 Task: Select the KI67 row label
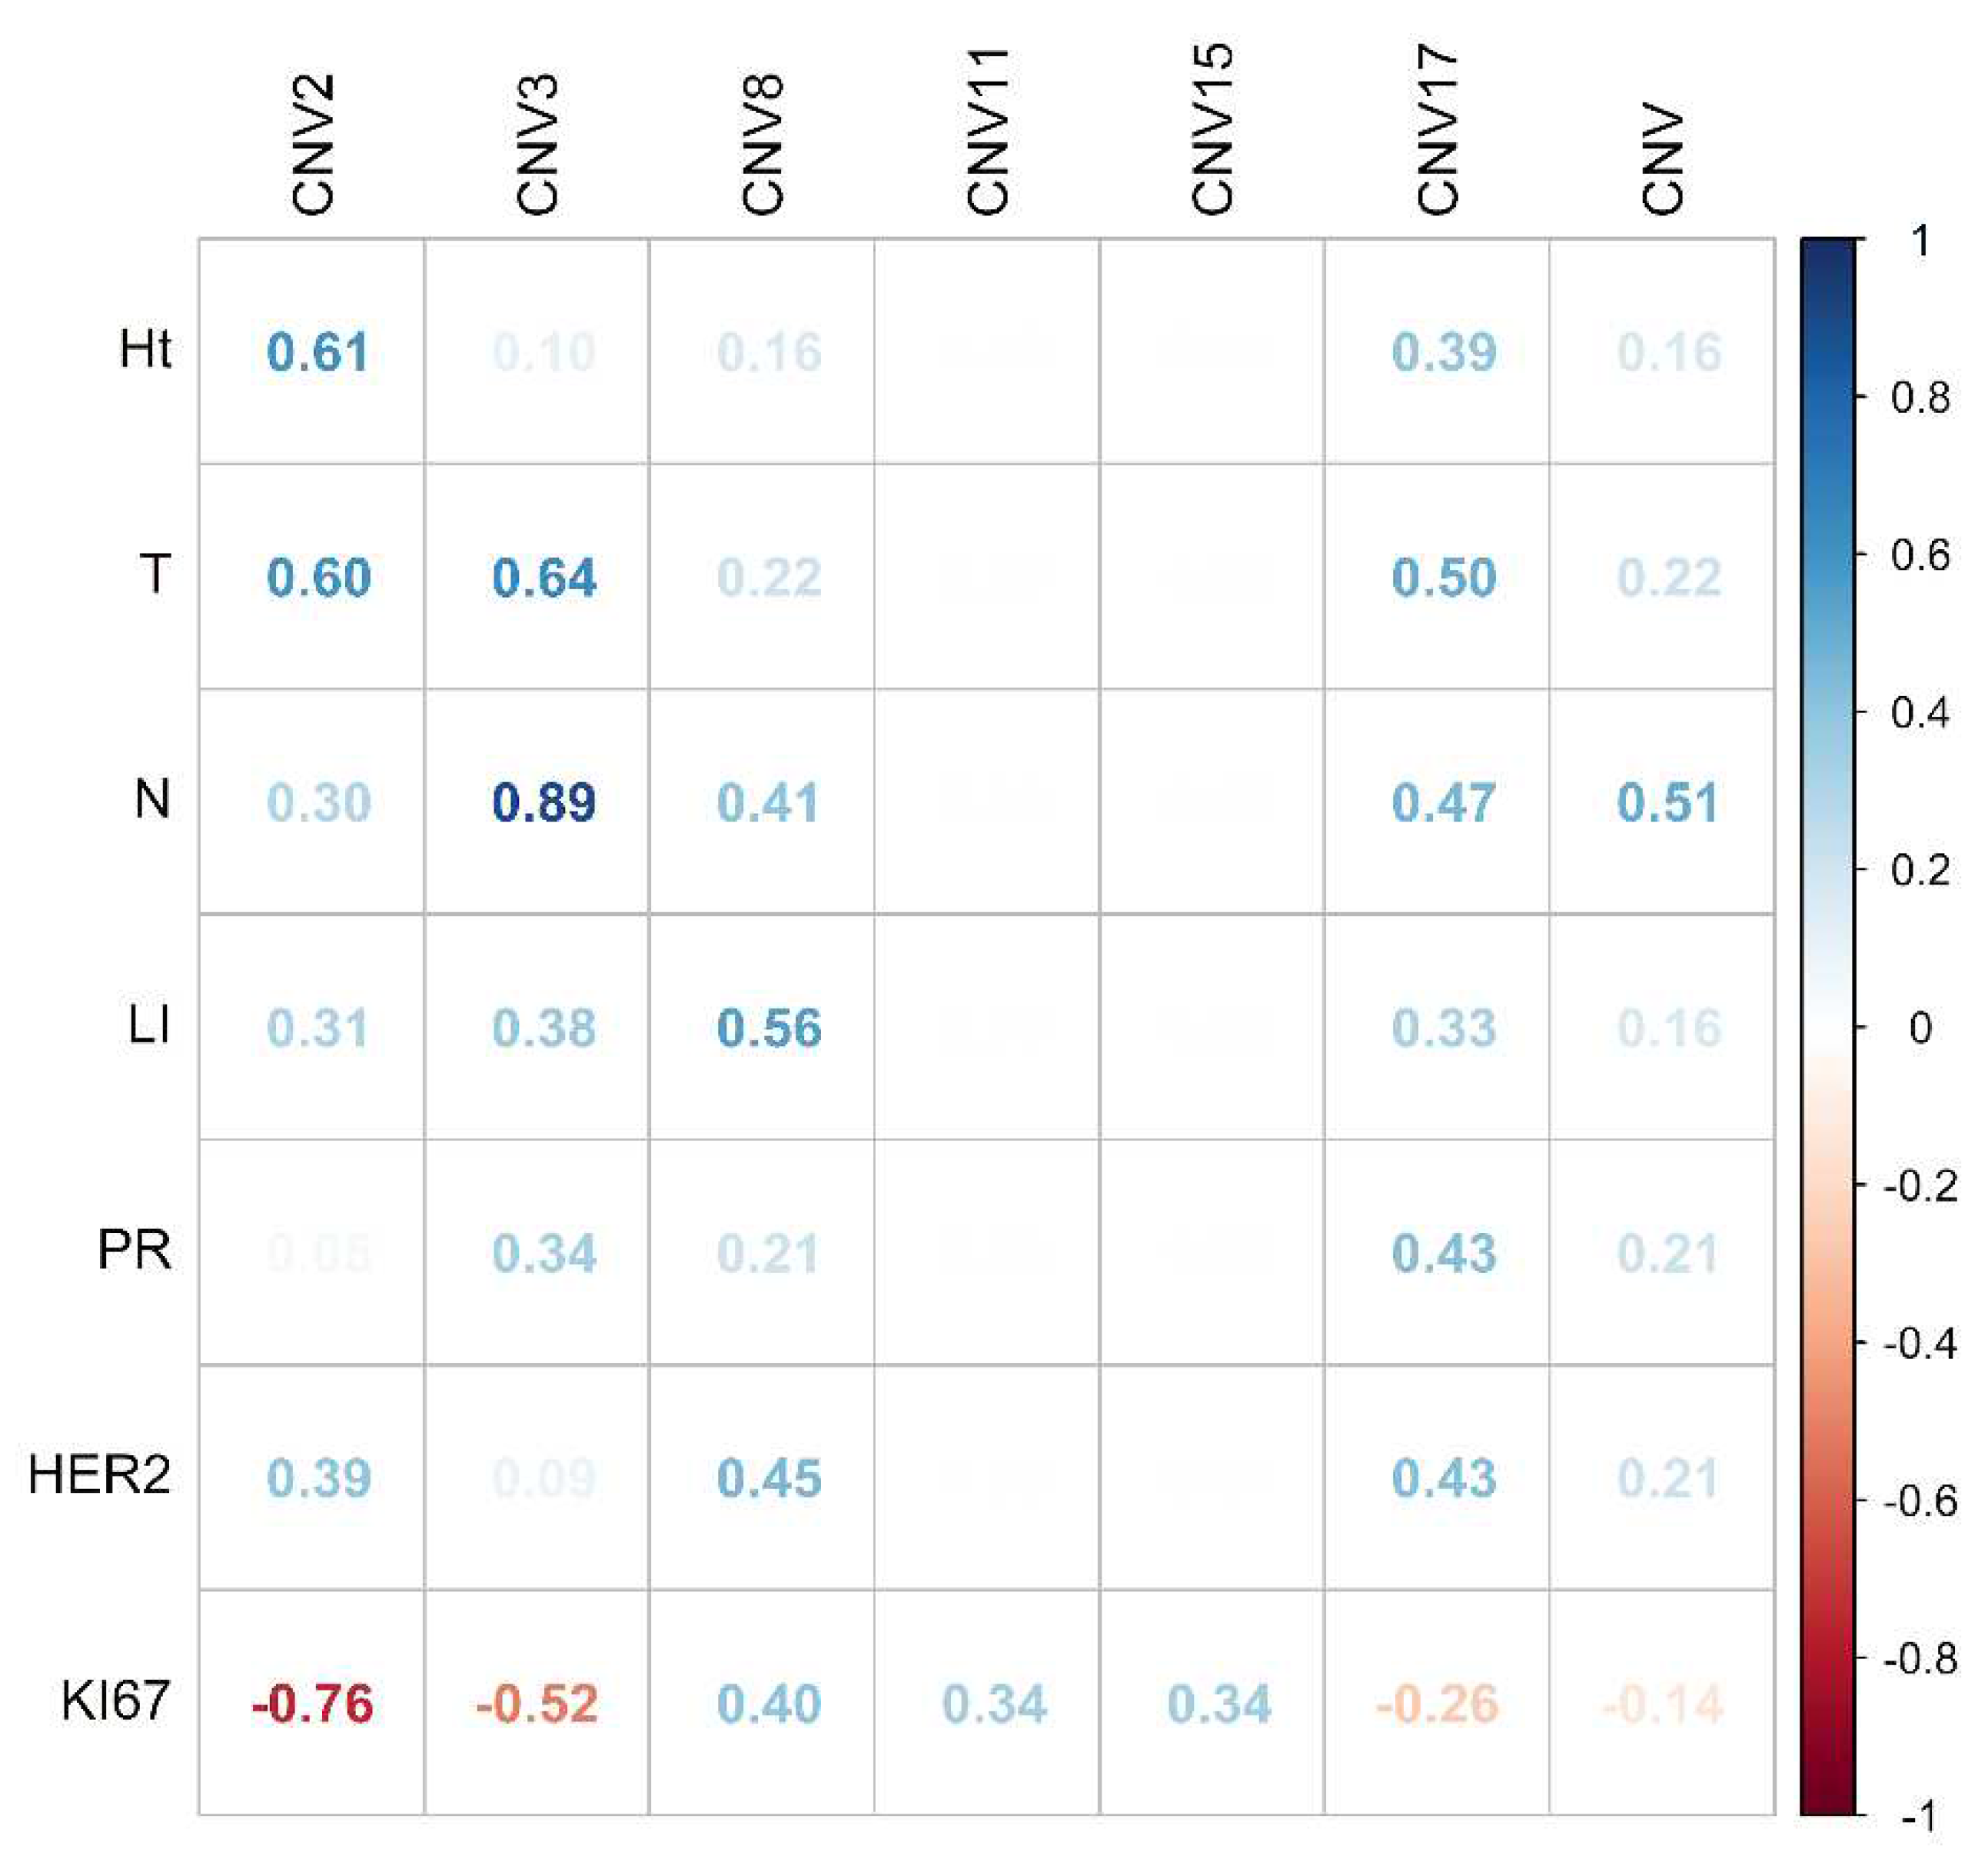[116, 1701]
